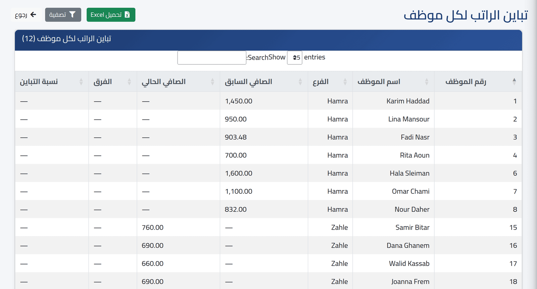Sort by الصافي السابق column

[264, 82]
